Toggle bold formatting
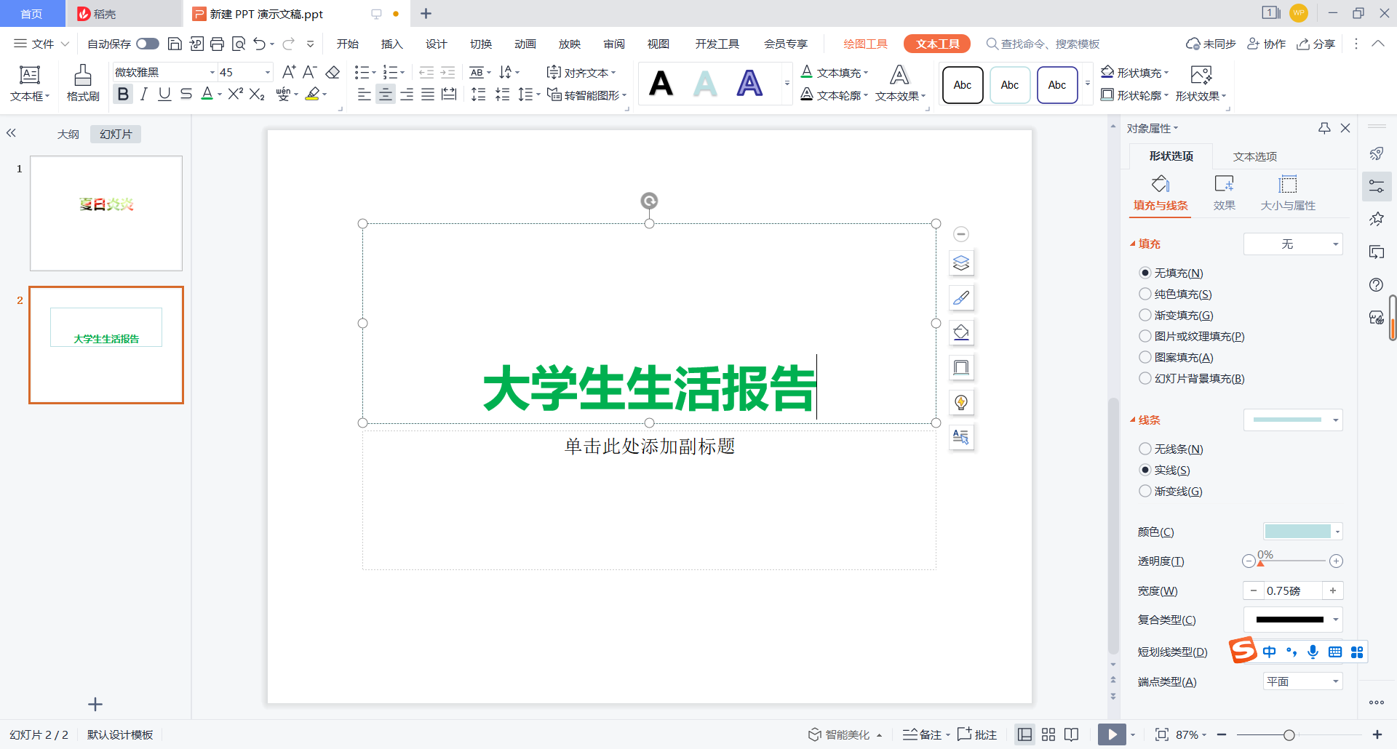Viewport: 1397px width, 749px height. tap(123, 95)
